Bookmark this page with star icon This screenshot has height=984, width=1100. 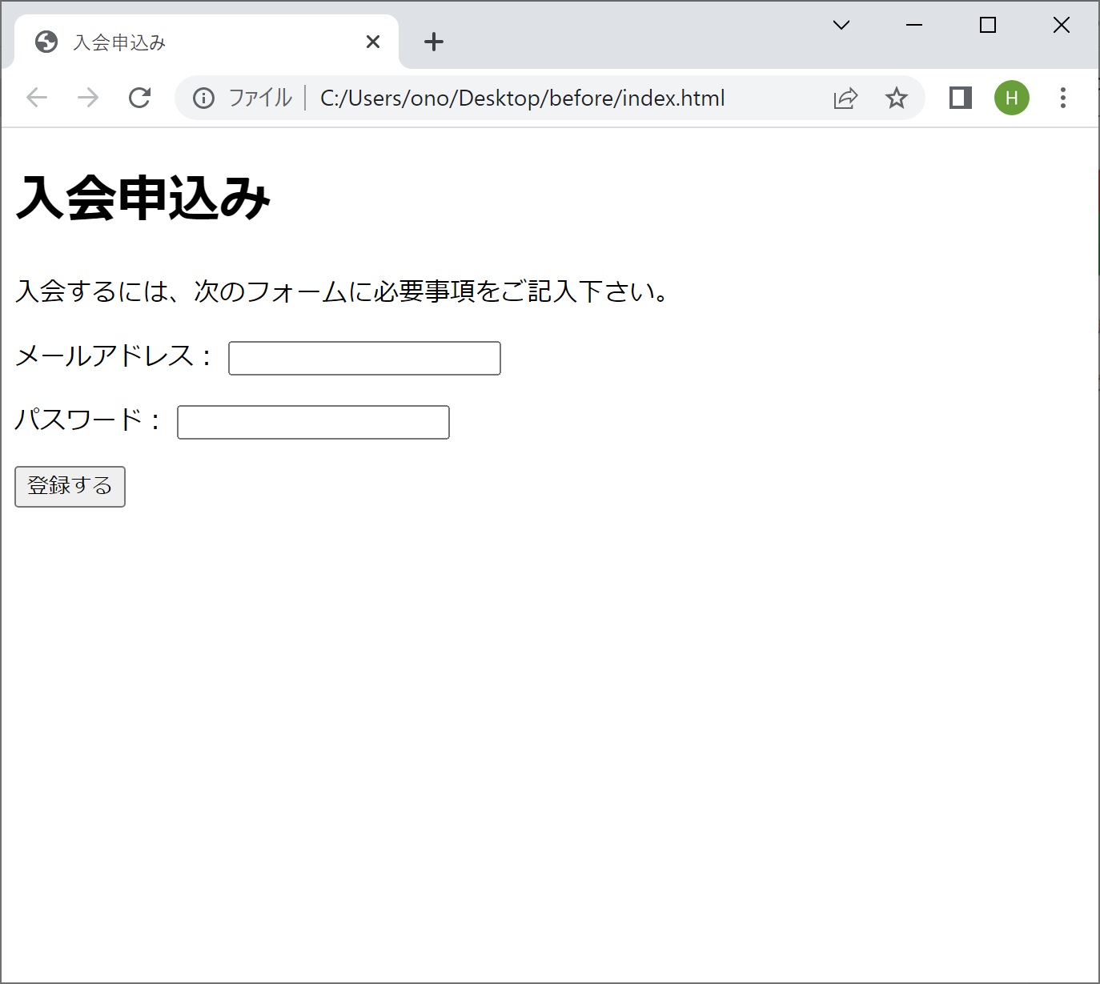[897, 98]
